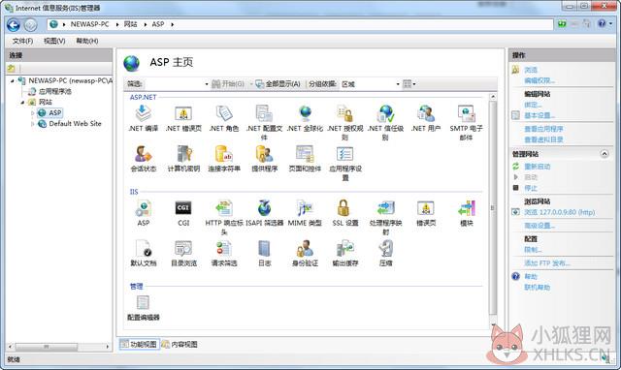Collapse the NEWASP-PC server tree node

click(13, 81)
